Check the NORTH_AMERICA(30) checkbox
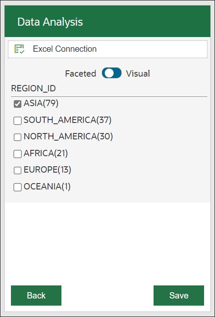The width and height of the screenshot is (215, 317). (x=18, y=137)
